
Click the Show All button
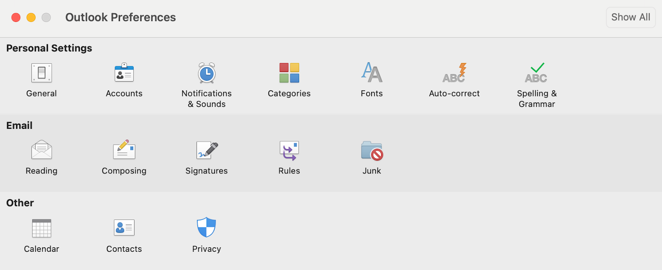[631, 17]
